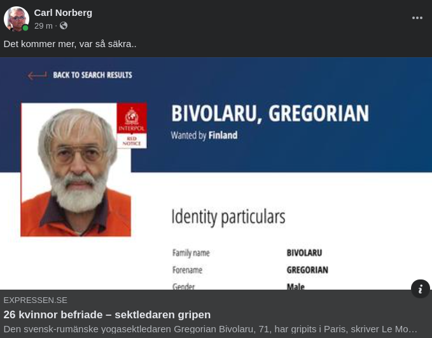Click the public globe privacy icon
Viewport: 432px width, 338px height.
[x=64, y=25]
